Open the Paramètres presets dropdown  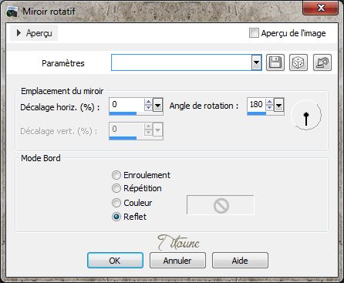tap(256, 62)
